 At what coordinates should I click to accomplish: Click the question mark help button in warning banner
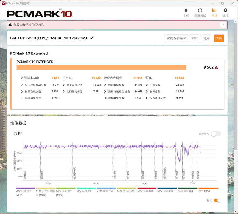223,25
